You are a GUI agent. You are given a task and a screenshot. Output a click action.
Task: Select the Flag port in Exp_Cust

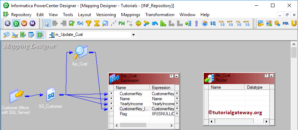(x=124, y=114)
